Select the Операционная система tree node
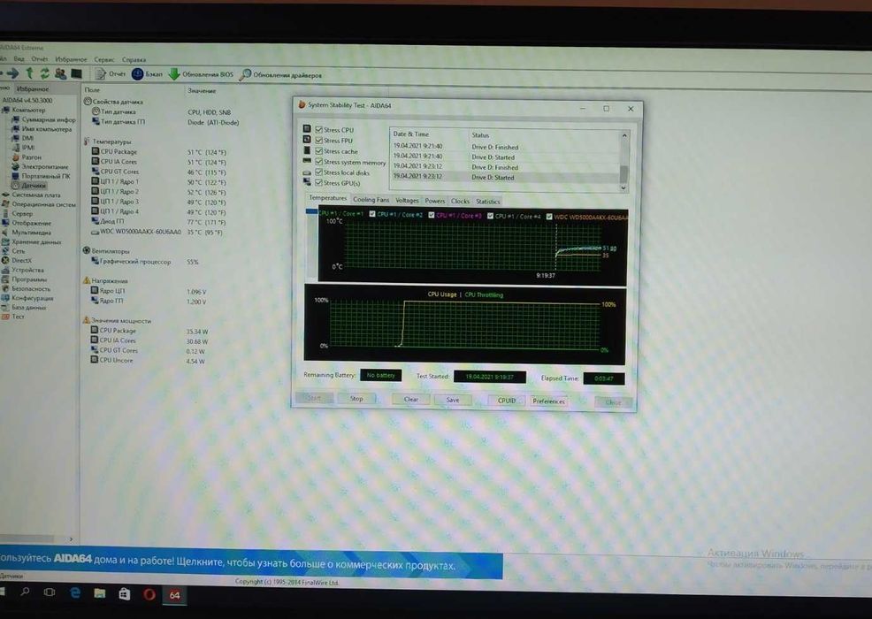The height and width of the screenshot is (619, 872). (44, 204)
